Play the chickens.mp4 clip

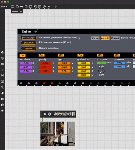click(45, 114)
